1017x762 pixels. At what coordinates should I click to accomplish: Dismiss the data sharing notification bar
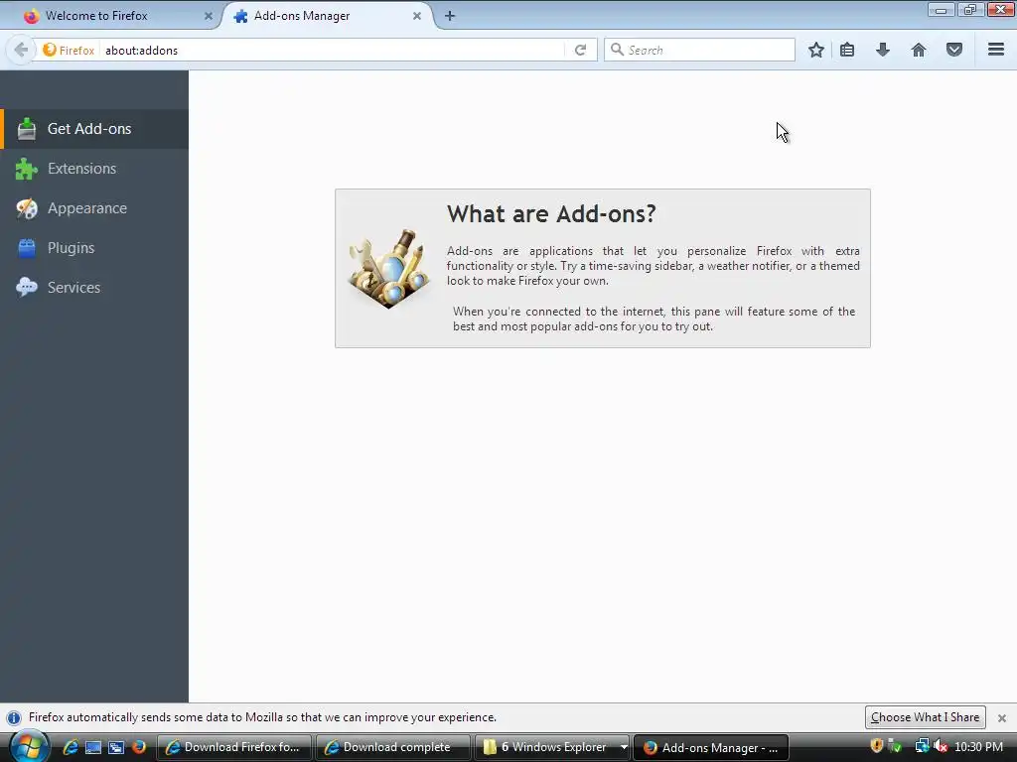tap(1002, 718)
